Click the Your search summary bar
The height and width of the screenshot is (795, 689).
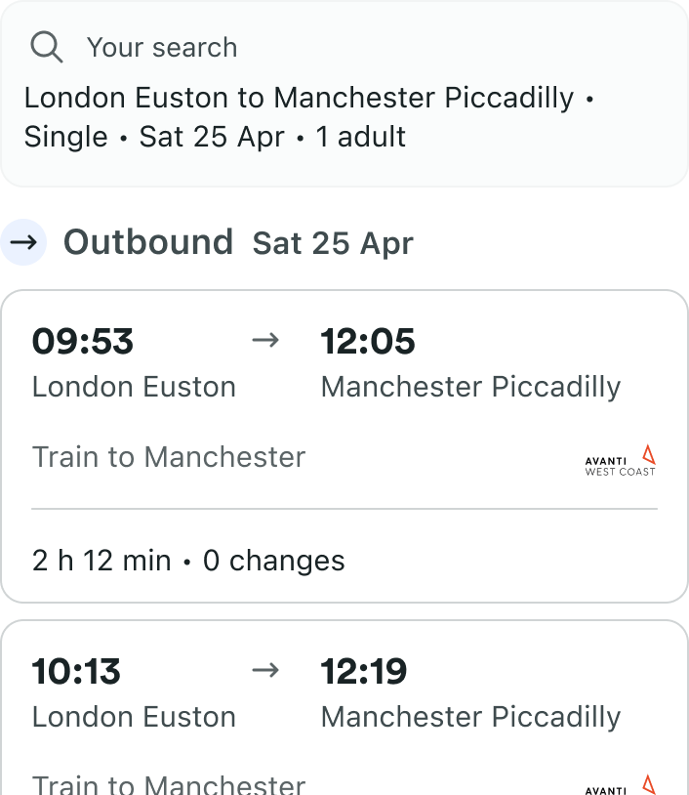pos(344,93)
